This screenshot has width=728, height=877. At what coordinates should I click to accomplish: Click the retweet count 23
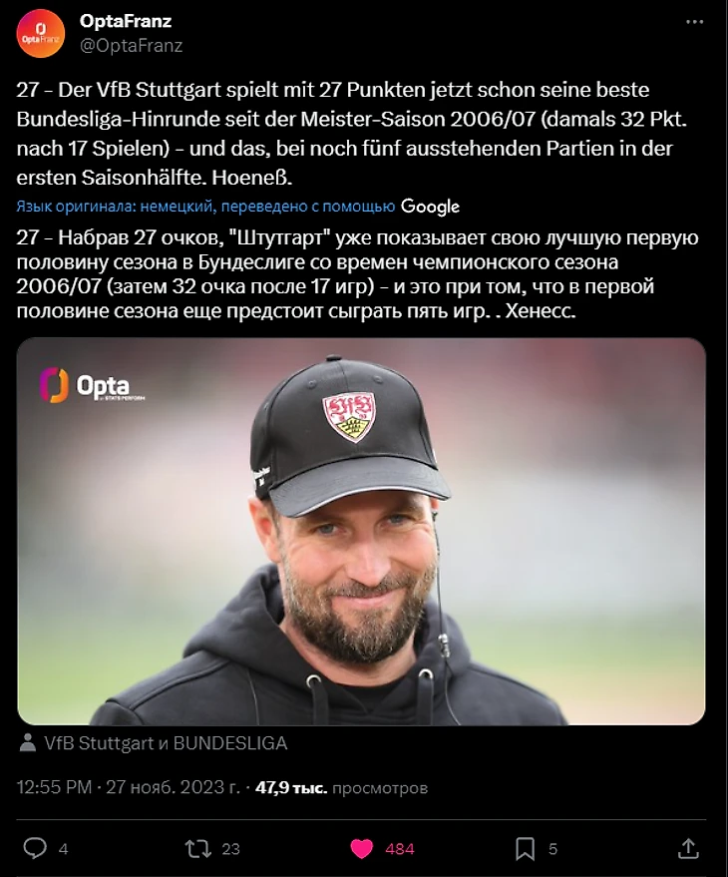point(230,849)
